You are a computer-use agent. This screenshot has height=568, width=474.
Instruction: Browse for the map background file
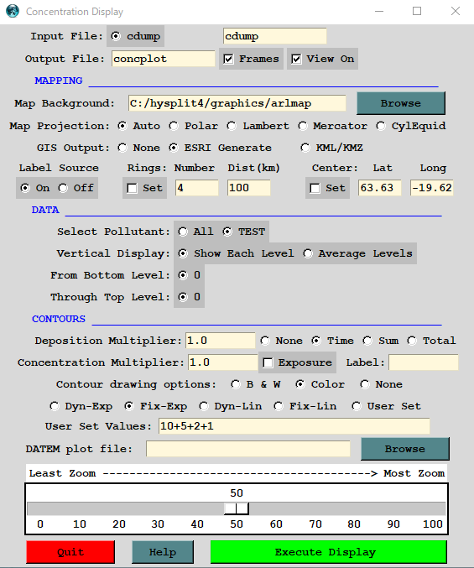pos(401,103)
